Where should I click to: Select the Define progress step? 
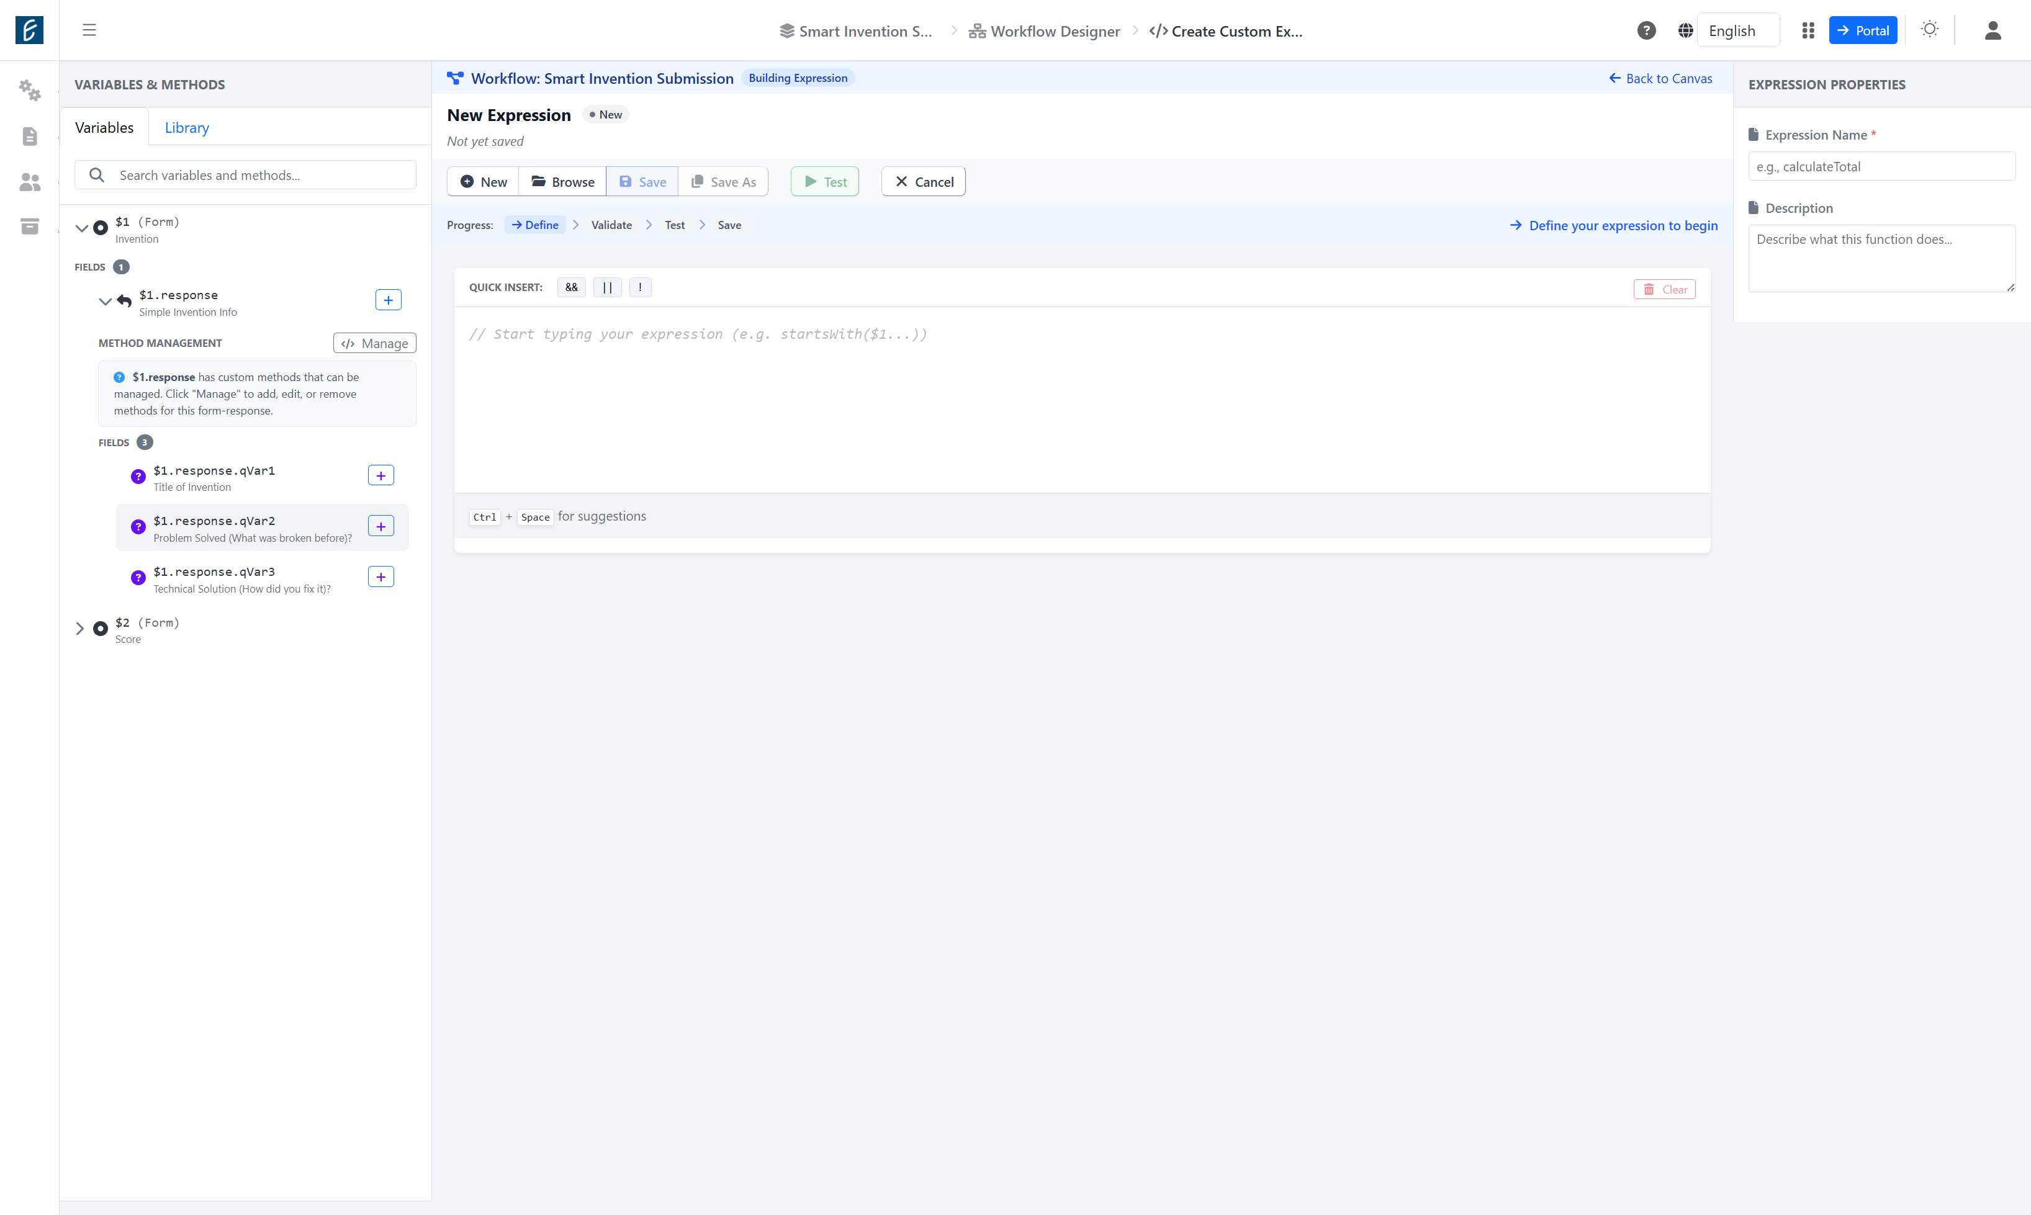(535, 225)
